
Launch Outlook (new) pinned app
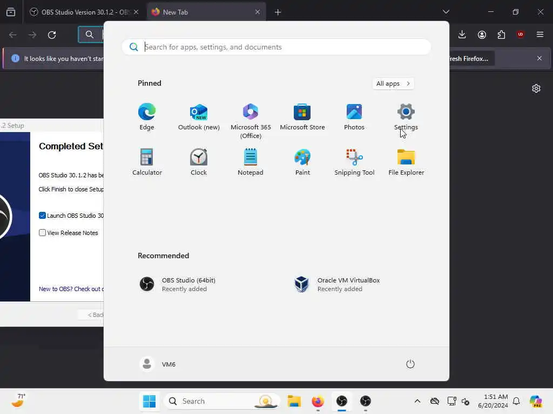click(199, 117)
